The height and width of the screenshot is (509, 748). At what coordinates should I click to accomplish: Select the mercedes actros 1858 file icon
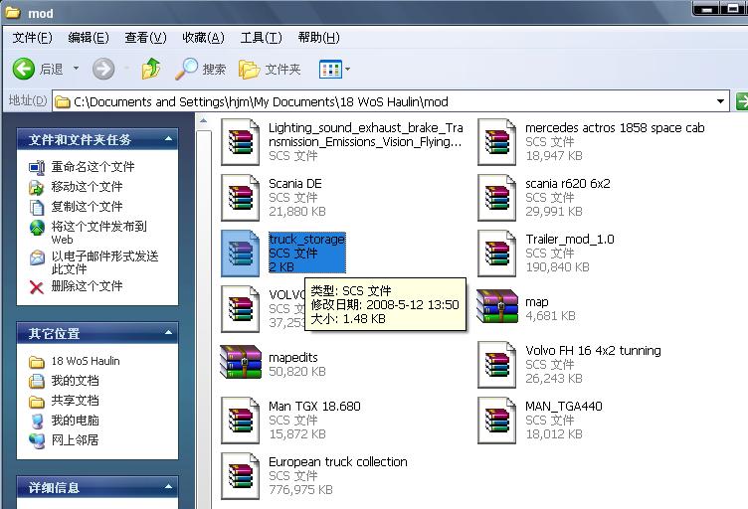[497, 141]
